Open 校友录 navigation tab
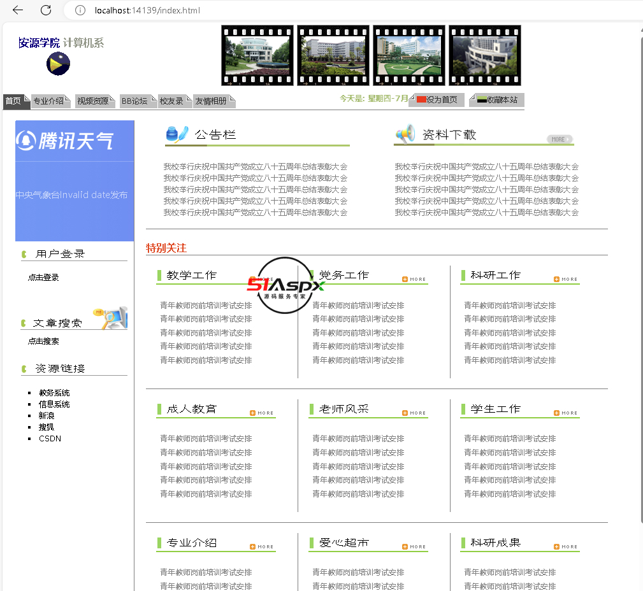Screen dimensions: 643x591 175,101
